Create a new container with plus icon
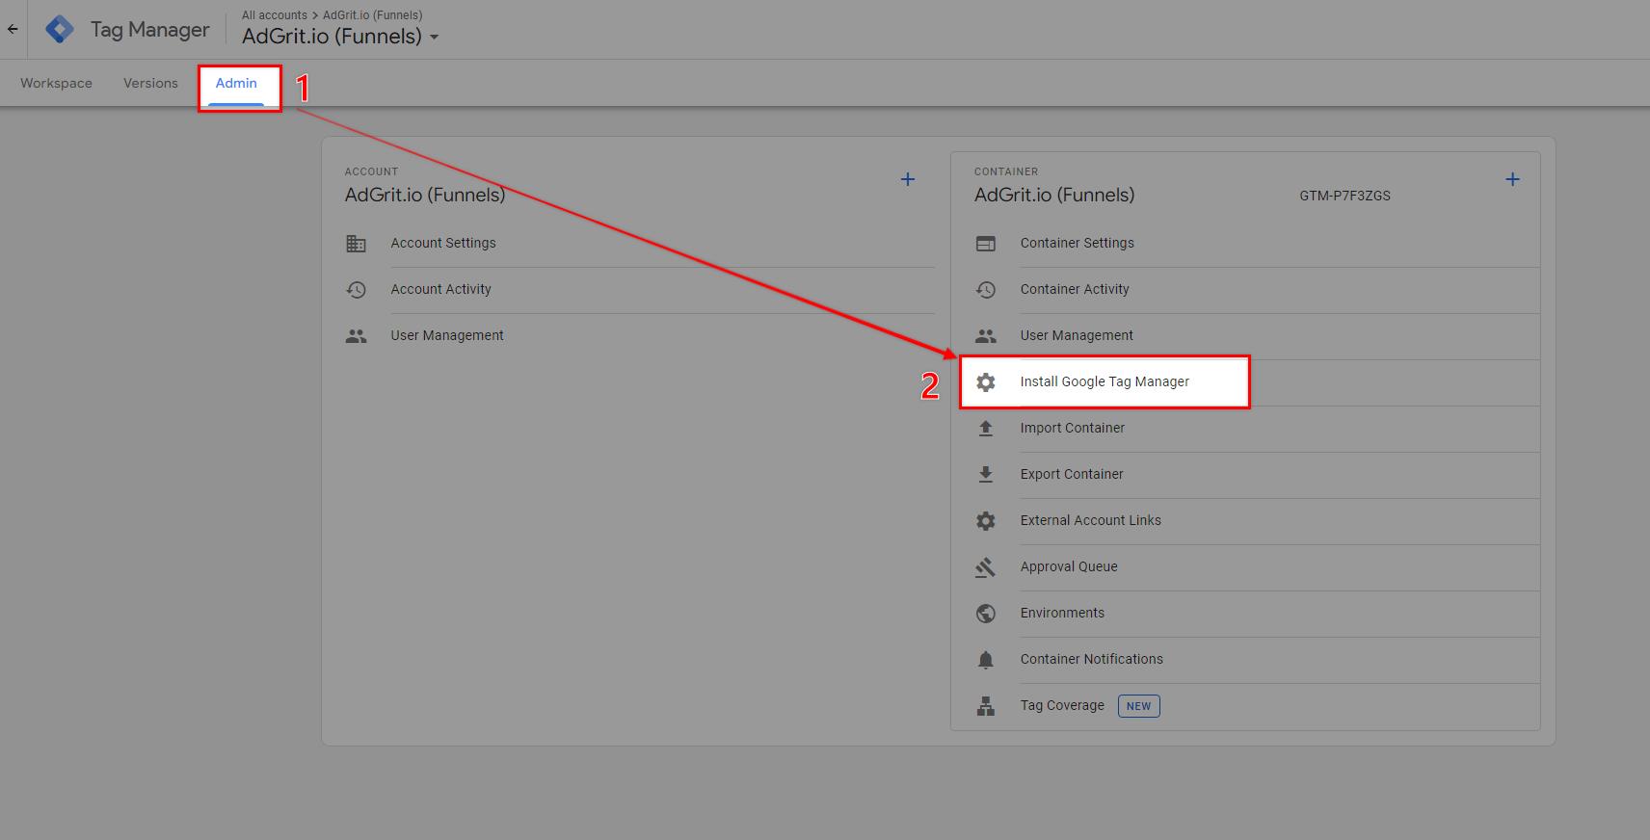 click(x=1513, y=179)
